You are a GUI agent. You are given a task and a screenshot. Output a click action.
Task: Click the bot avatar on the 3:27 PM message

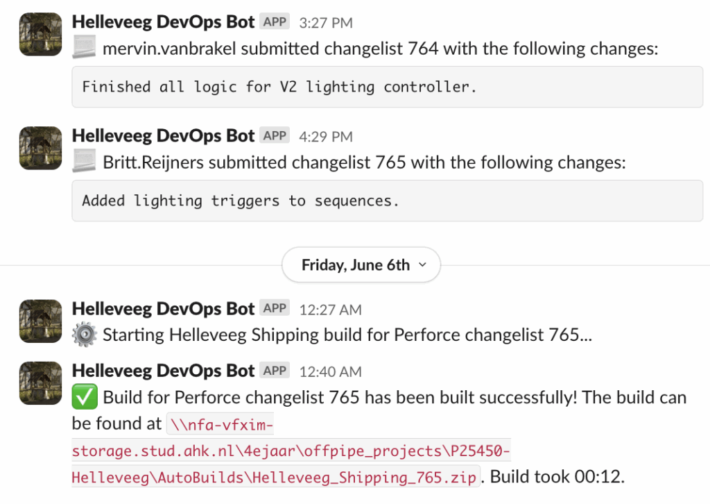click(40, 34)
